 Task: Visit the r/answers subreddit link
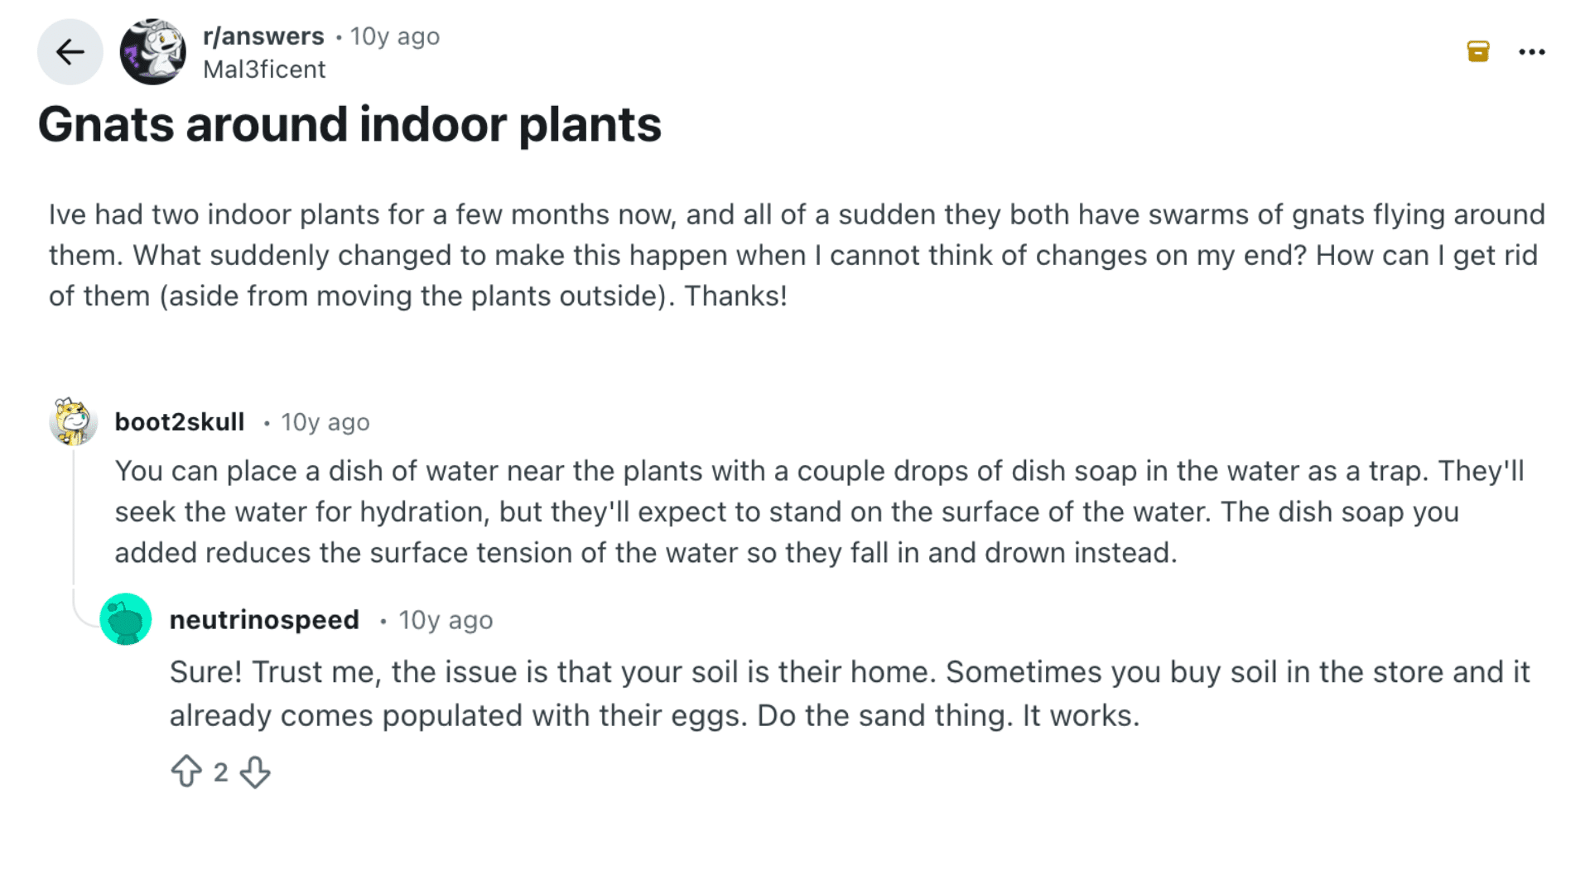tap(263, 36)
